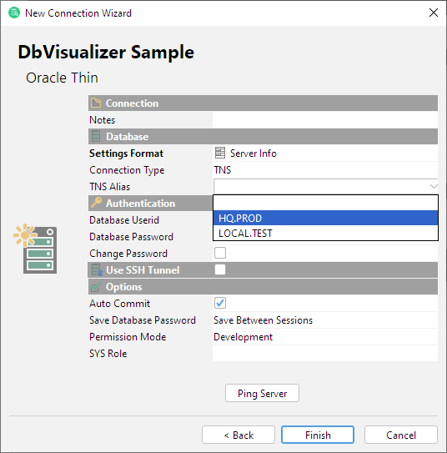Screen dimensions: 447x453
Task: Click the Ping Server button
Action: (262, 393)
